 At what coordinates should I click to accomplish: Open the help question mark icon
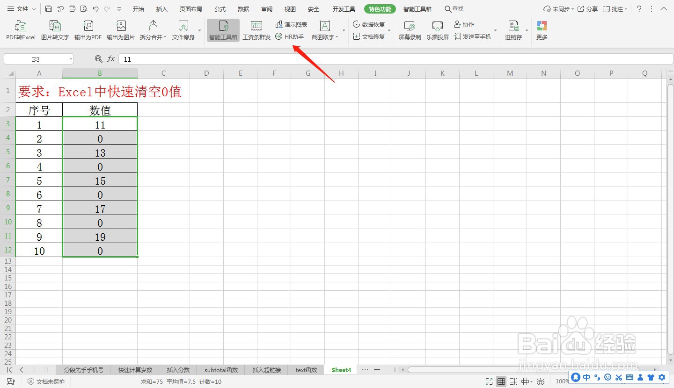(639, 9)
